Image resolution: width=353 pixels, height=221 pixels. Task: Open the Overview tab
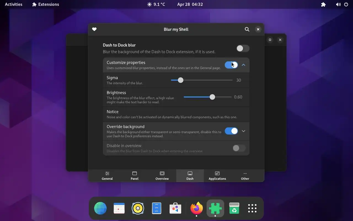pyautogui.click(x=162, y=176)
